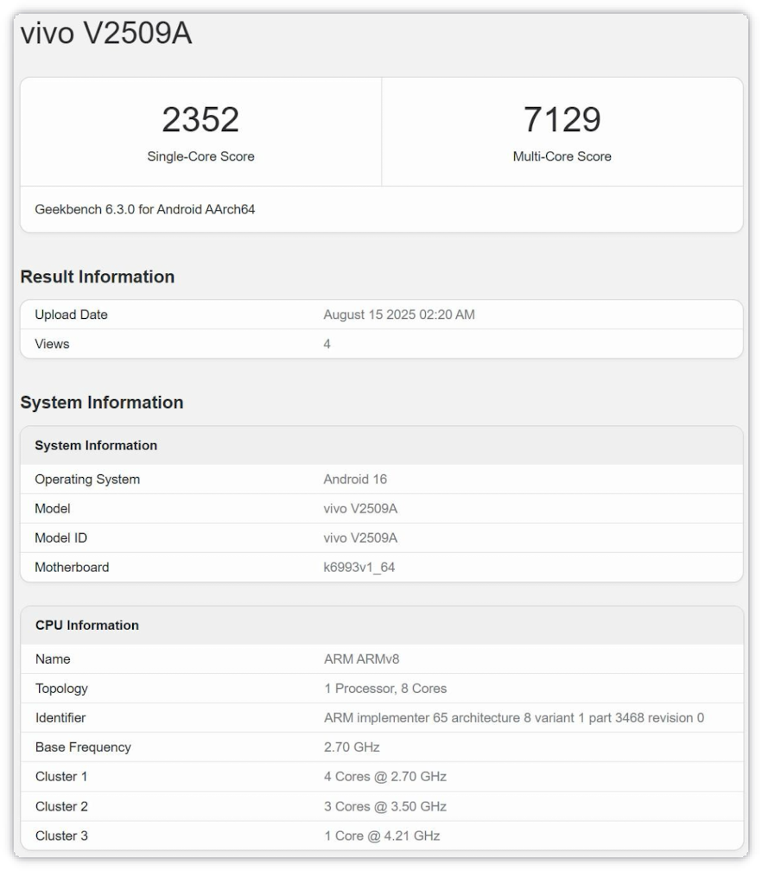Click the CPU Information table header

click(87, 626)
